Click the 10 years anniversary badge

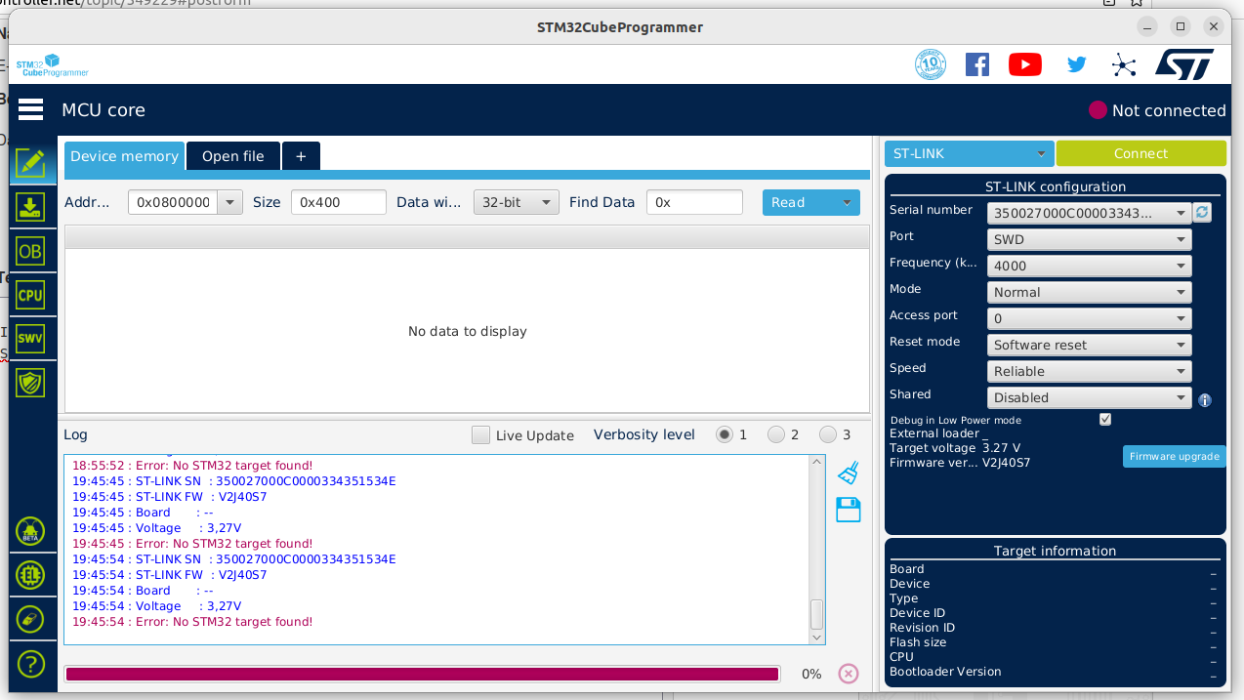point(931,64)
